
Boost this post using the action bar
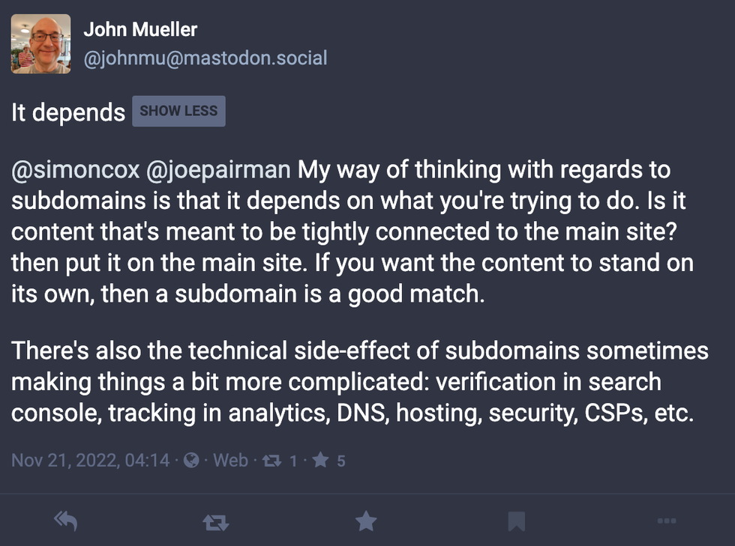coord(215,521)
